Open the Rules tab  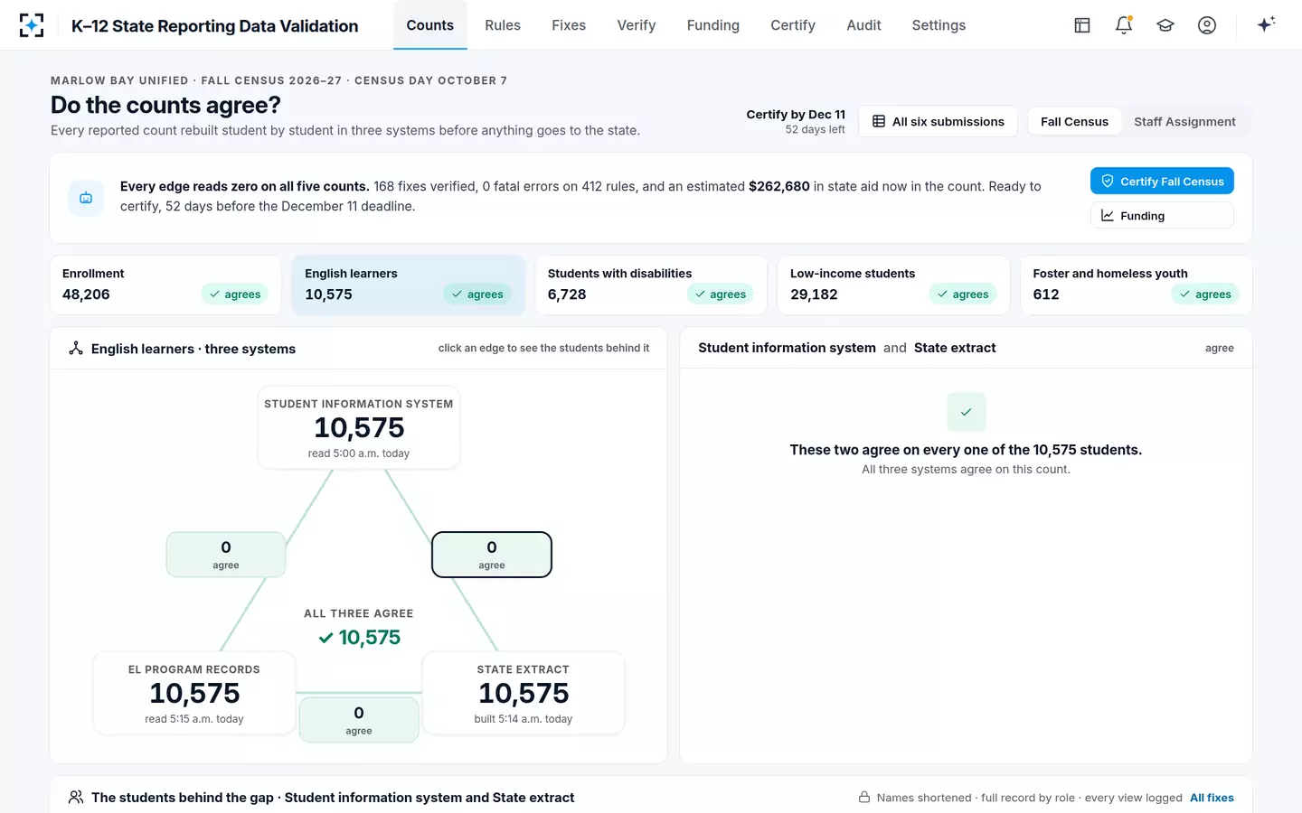(x=503, y=25)
